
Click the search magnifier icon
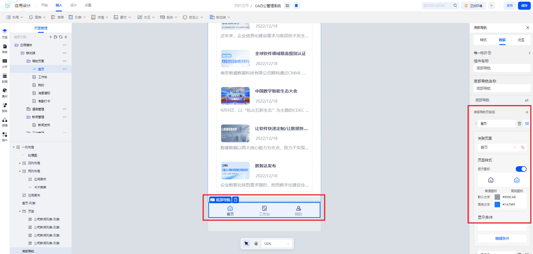[x=455, y=6]
